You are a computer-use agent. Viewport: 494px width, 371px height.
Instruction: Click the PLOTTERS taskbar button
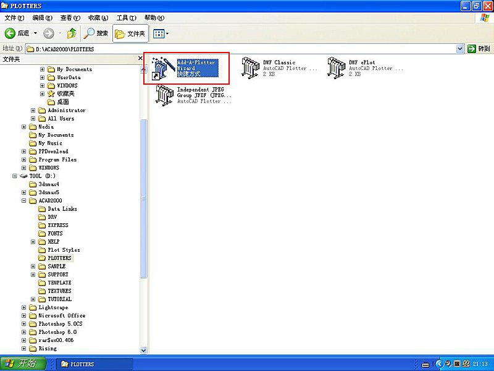(x=96, y=364)
